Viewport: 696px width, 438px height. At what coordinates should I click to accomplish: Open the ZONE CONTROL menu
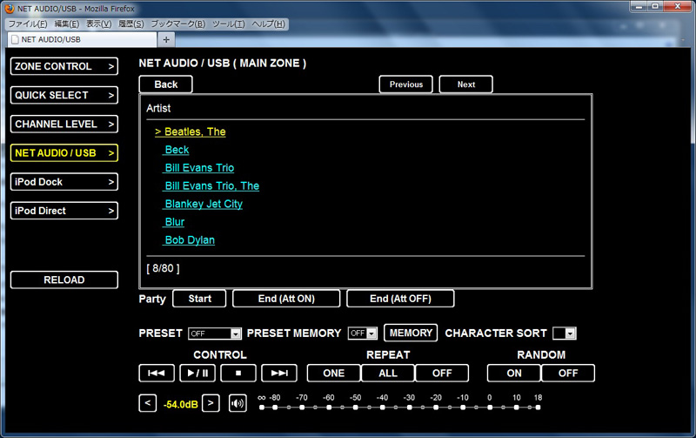click(64, 66)
